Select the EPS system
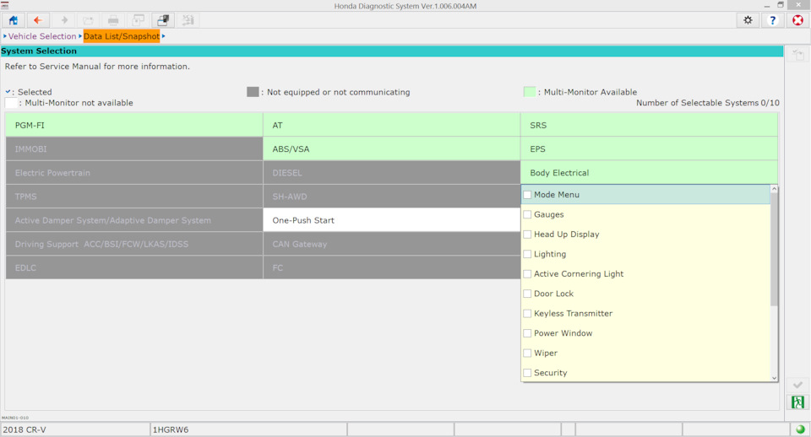811x437 pixels. [649, 148]
